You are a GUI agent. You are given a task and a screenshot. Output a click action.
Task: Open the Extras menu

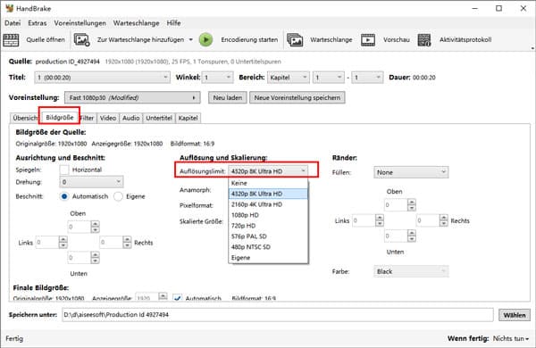(x=38, y=23)
